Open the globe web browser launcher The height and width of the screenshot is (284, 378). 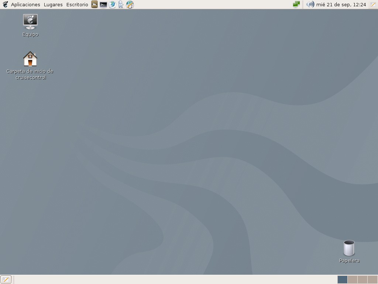point(112,4)
